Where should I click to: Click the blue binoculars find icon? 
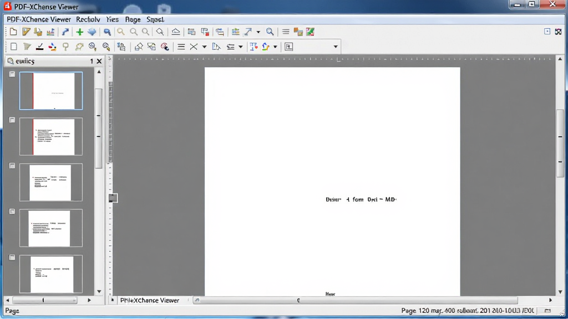107,32
